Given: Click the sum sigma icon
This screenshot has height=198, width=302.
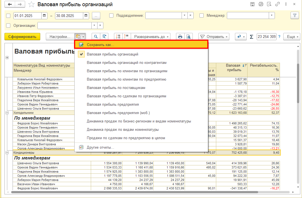Looking at the screenshot, I should coord(251,37).
